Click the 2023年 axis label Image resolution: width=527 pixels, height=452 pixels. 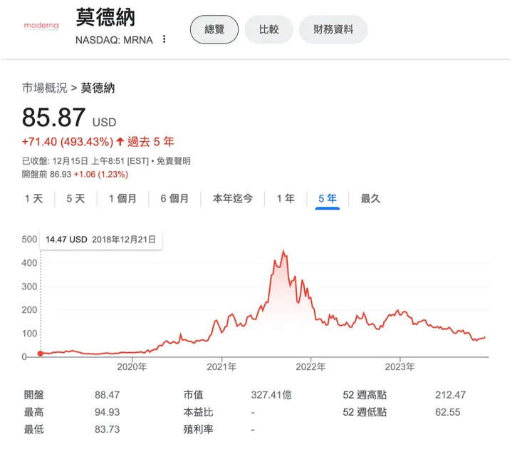(400, 366)
